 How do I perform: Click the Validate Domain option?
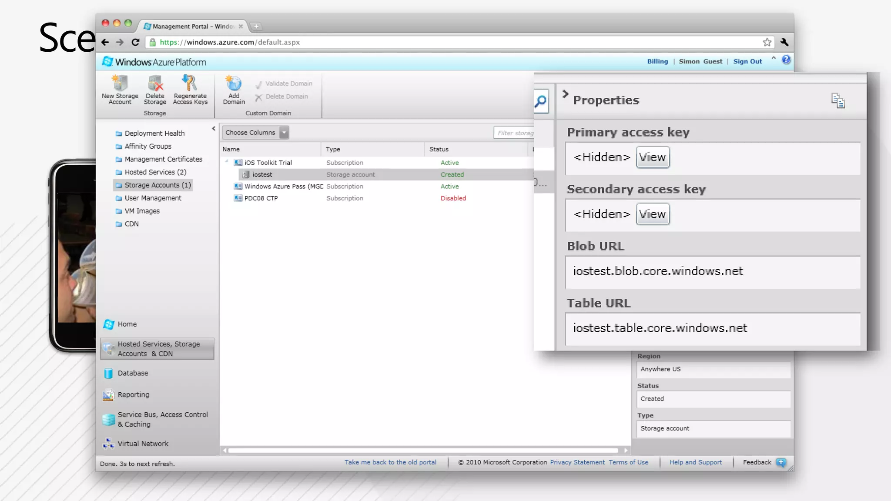point(284,83)
